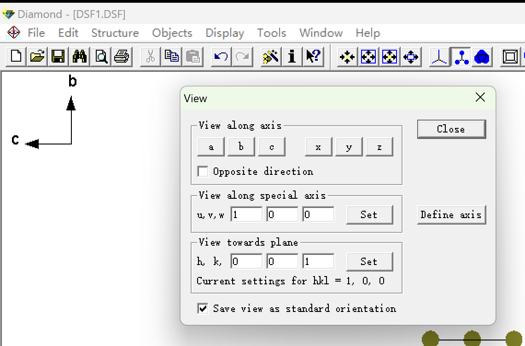The image size is (525, 346).
Task: Click Set beside the u,v,w fields
Action: pos(369,215)
